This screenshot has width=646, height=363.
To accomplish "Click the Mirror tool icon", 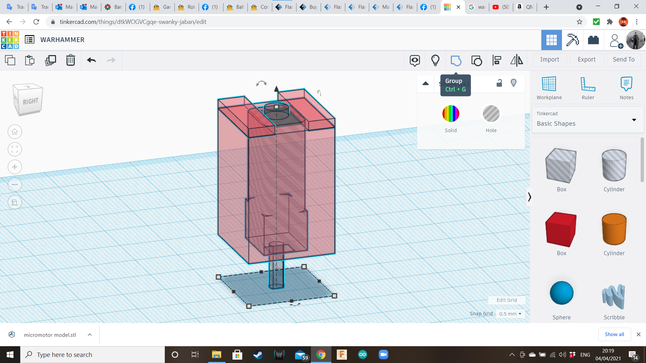I will [x=516, y=61].
